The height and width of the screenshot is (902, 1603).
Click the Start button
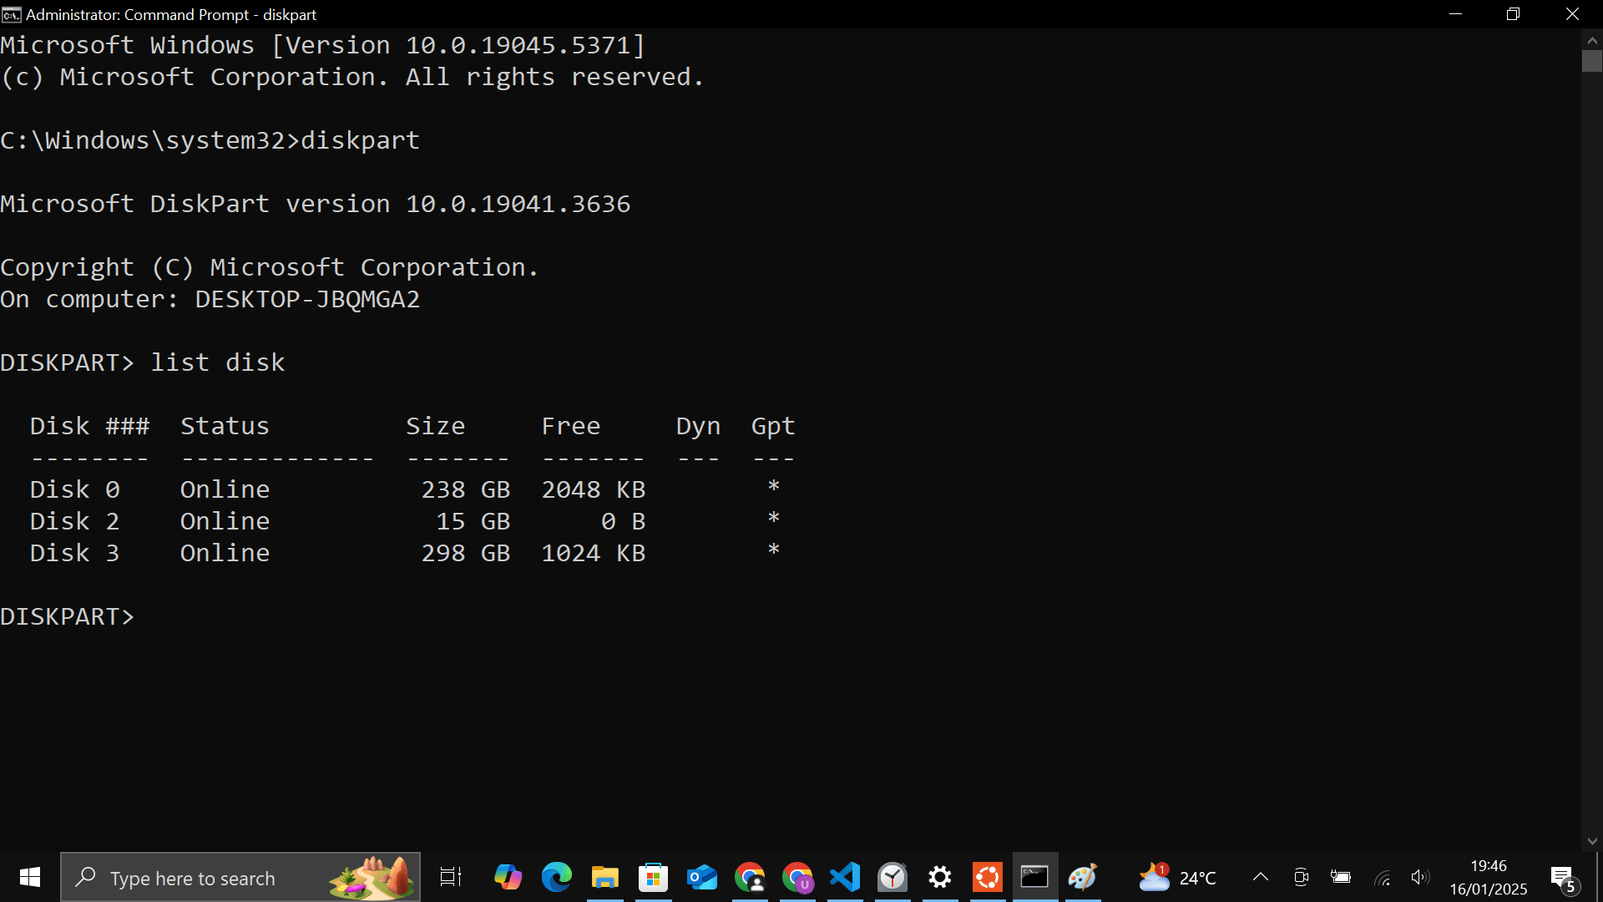30,877
